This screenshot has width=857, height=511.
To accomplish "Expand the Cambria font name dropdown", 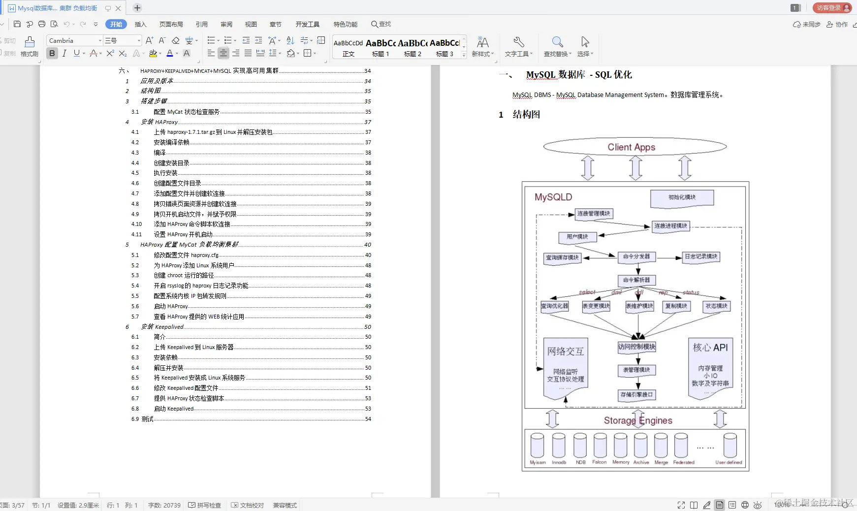I will coord(100,40).
